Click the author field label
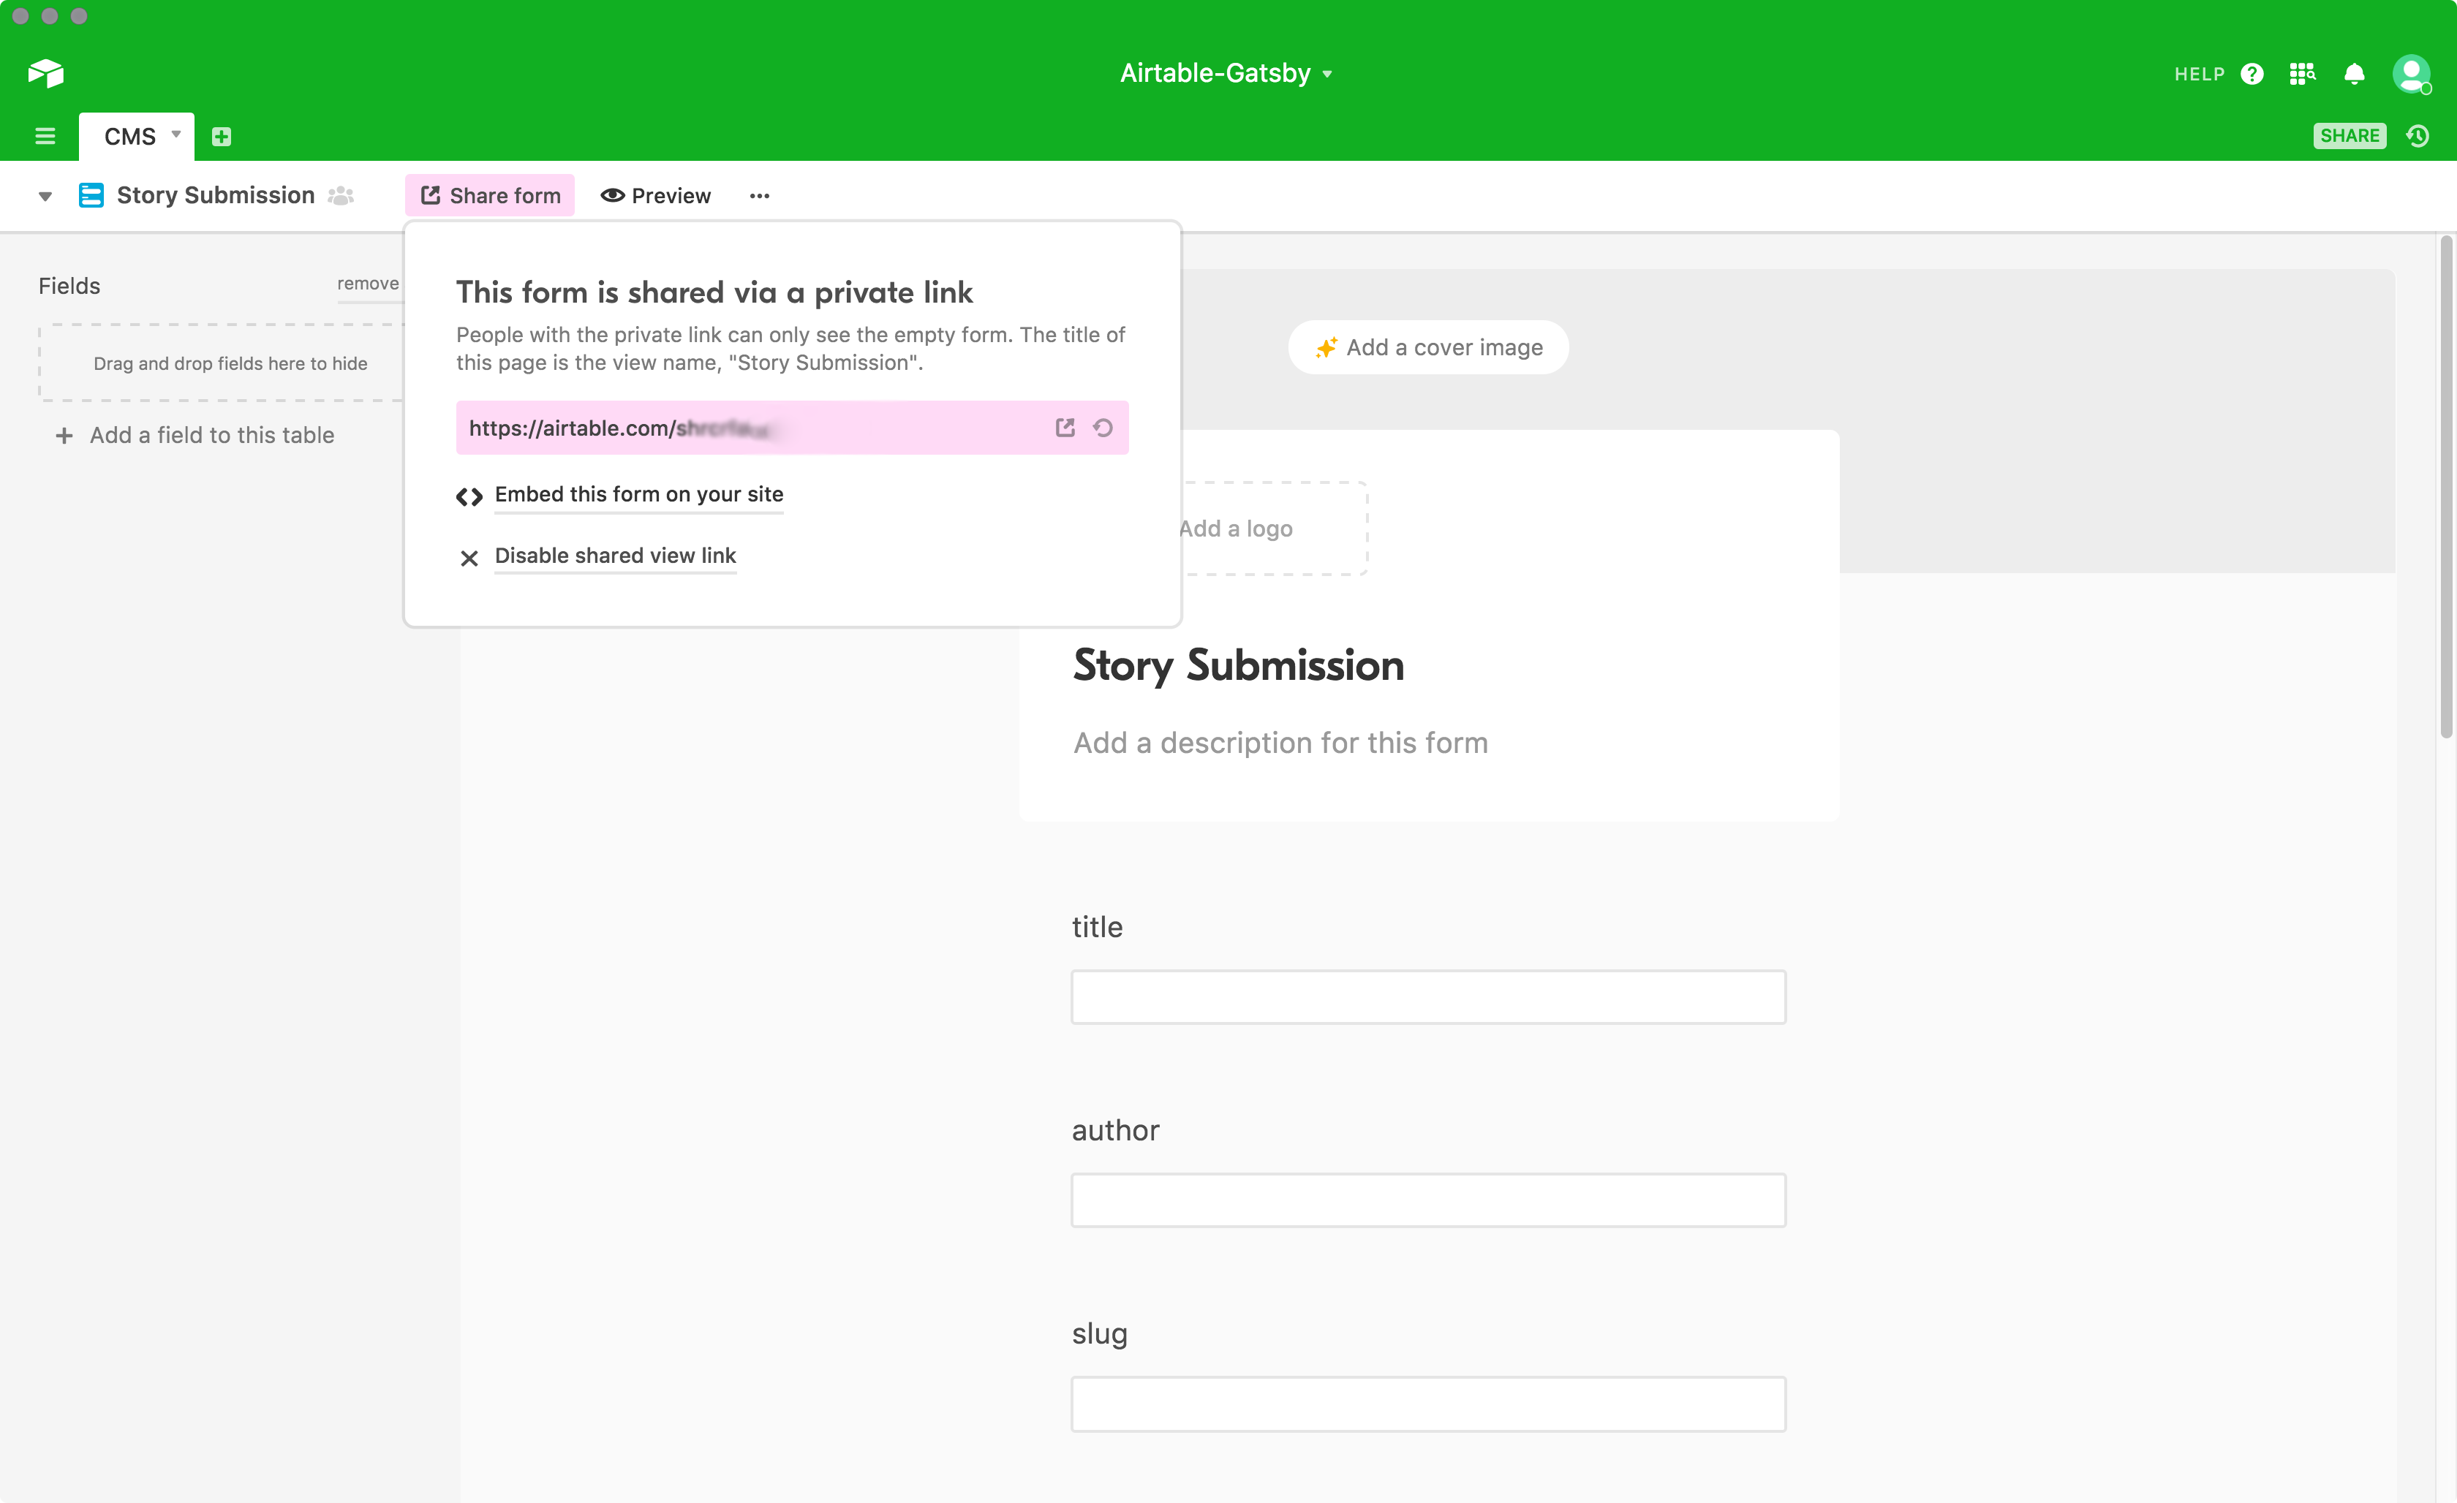 [x=1116, y=1130]
